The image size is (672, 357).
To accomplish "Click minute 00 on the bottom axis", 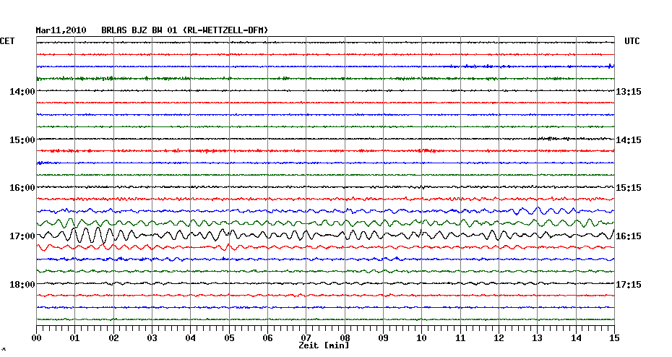I will (36, 337).
